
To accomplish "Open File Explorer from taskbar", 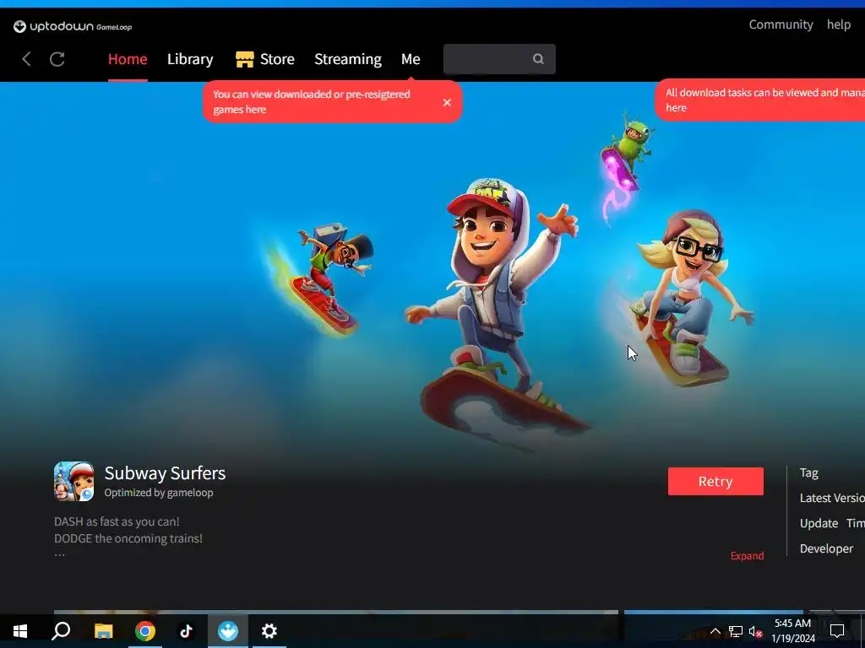I will coord(103,631).
